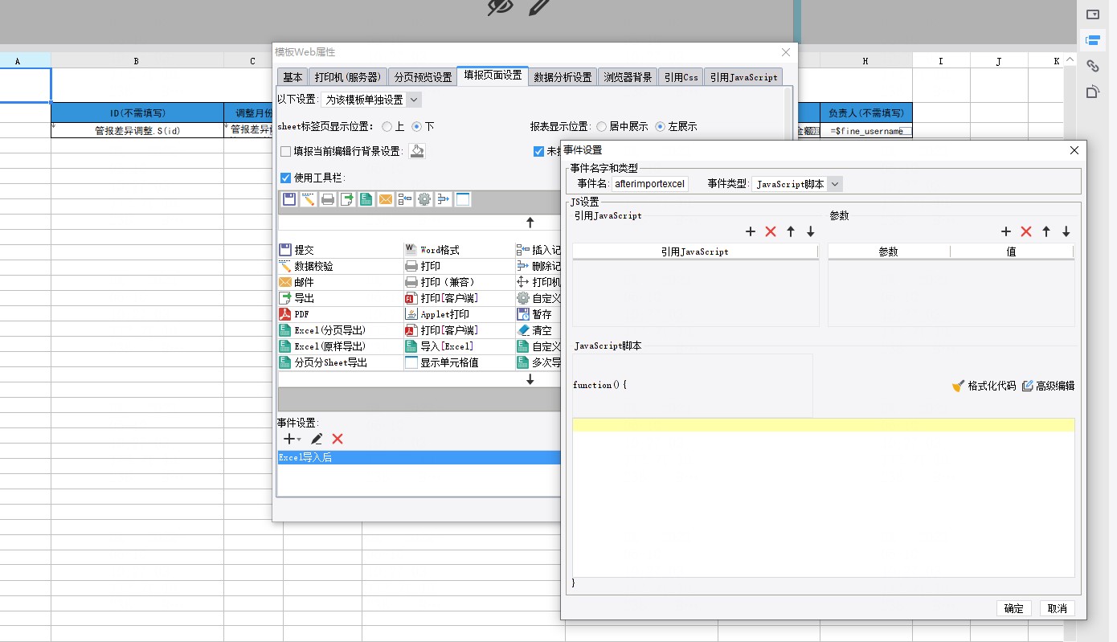Delete the selected event with the red X under 事件设置
The height and width of the screenshot is (642, 1117).
coord(338,439)
